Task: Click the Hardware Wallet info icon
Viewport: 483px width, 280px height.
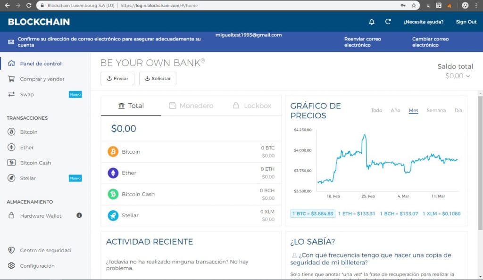Action: pos(79,215)
